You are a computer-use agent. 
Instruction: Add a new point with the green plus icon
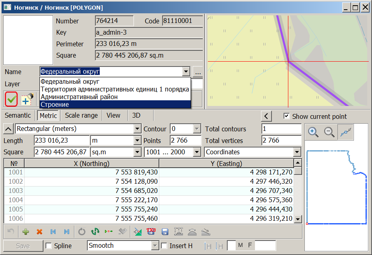tap(25, 232)
